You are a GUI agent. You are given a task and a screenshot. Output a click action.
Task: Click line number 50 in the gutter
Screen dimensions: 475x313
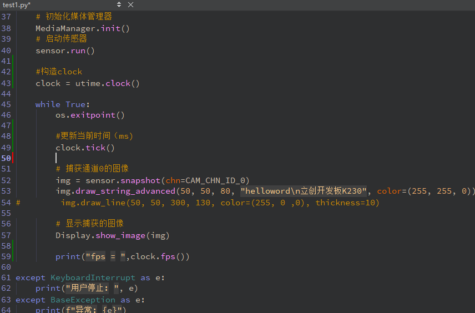[x=6, y=158]
